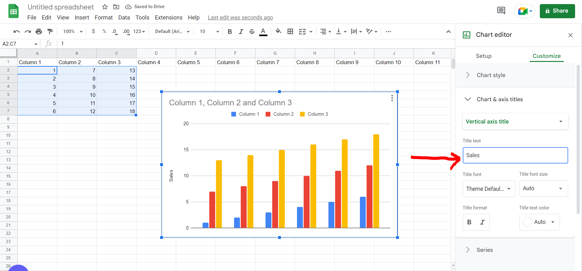
Task: Open the Vertical axis title dropdown
Action: pos(515,122)
